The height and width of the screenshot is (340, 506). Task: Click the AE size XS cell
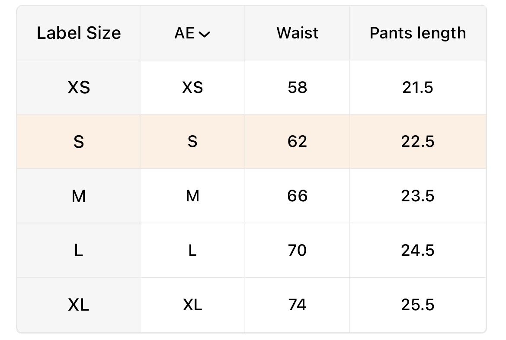click(x=192, y=88)
